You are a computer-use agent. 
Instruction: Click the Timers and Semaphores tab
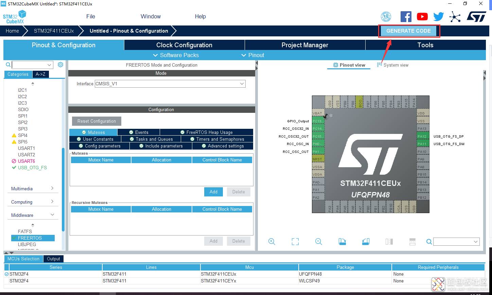click(x=217, y=139)
